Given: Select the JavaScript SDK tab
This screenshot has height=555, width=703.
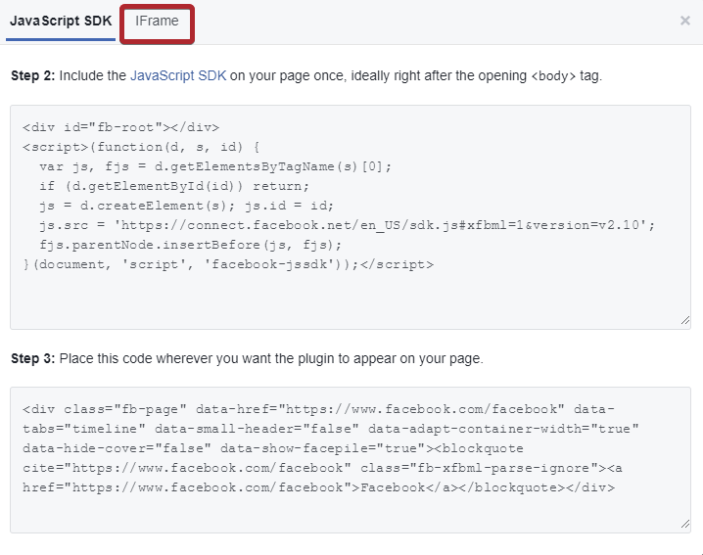Looking at the screenshot, I should tap(61, 22).
